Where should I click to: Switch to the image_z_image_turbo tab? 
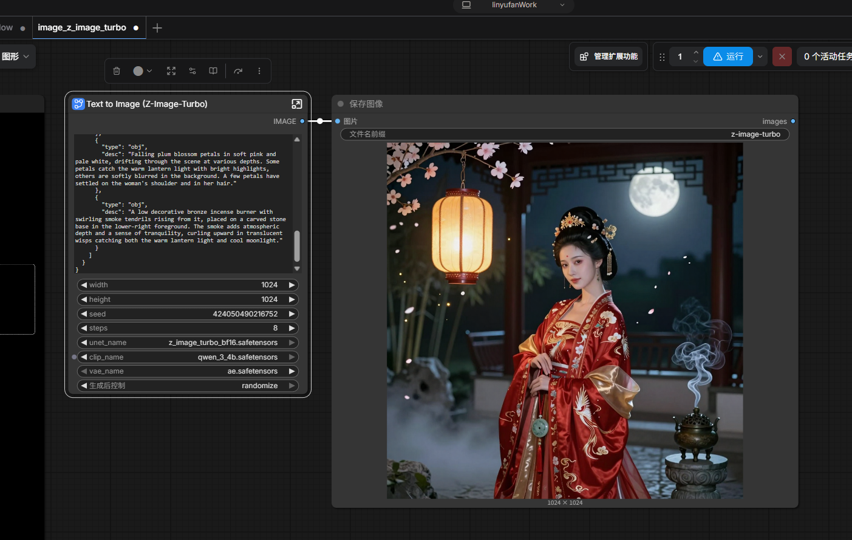(82, 28)
